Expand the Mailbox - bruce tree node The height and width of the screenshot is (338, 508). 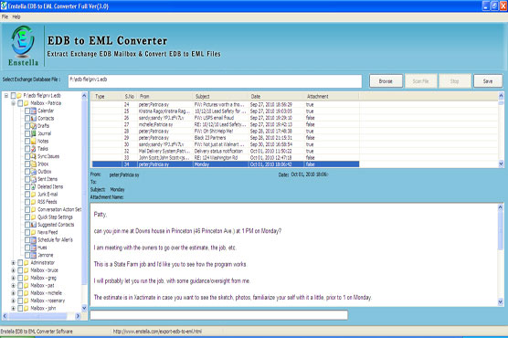14,270
